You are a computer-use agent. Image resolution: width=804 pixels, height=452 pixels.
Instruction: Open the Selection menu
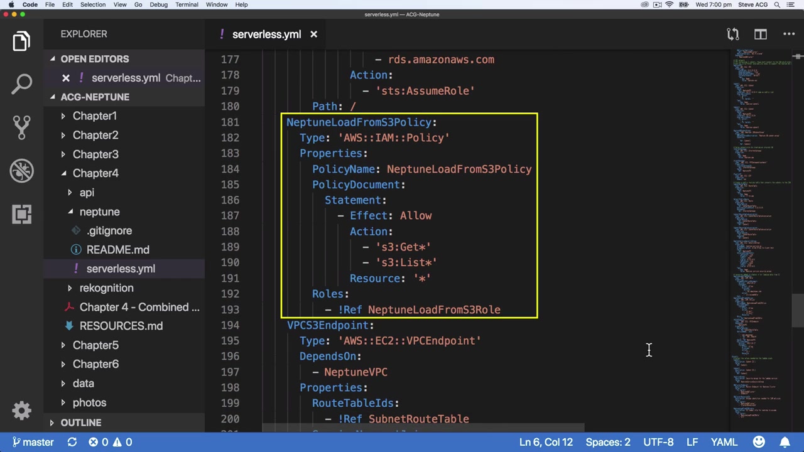pyautogui.click(x=92, y=4)
